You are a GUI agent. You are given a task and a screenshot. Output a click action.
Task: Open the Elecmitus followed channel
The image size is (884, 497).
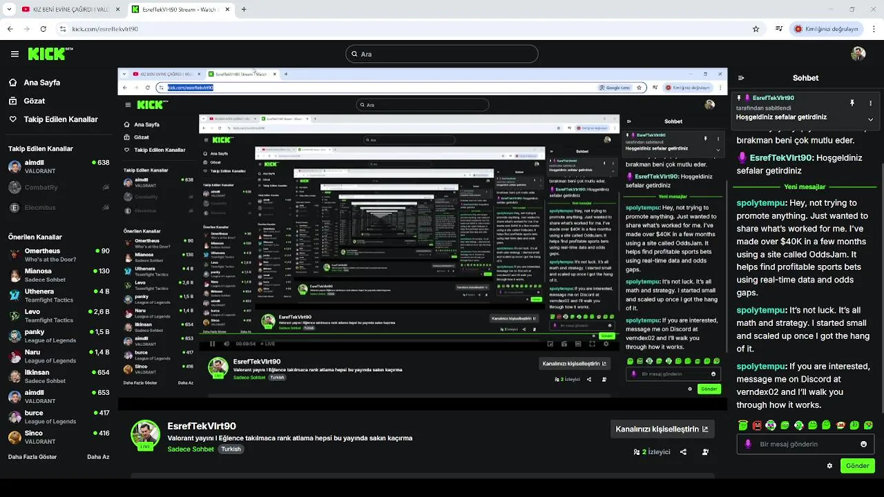coord(59,207)
